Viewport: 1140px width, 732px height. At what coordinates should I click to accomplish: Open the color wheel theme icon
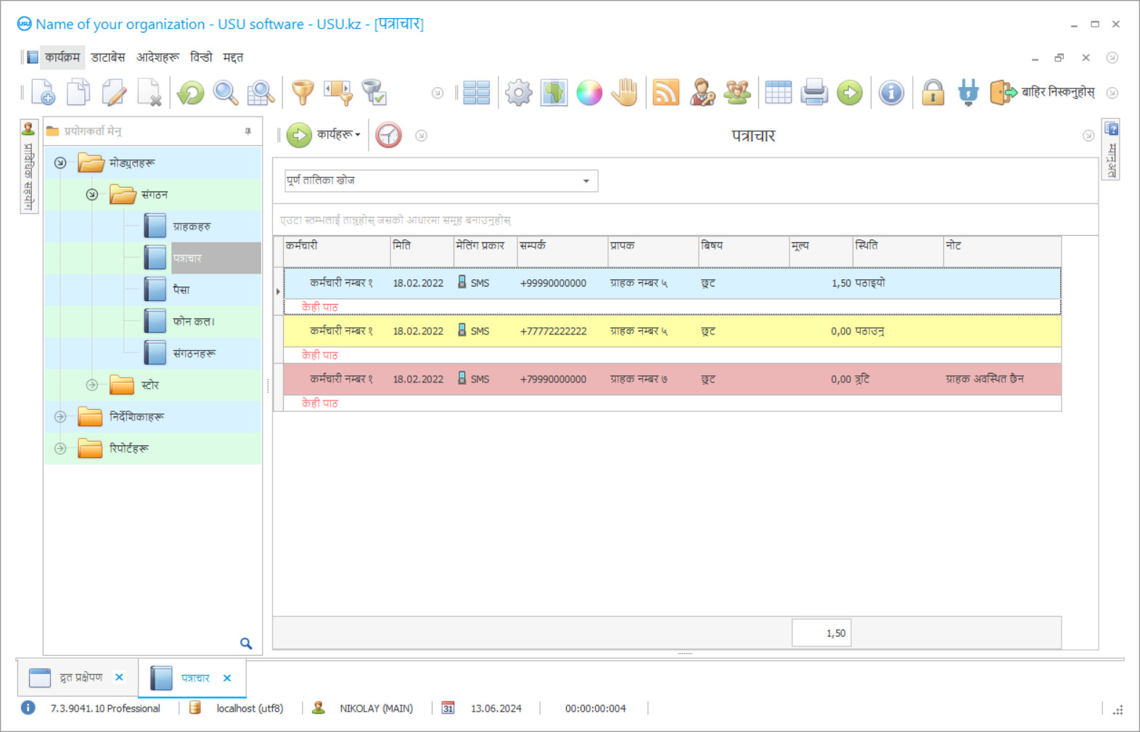(x=589, y=92)
